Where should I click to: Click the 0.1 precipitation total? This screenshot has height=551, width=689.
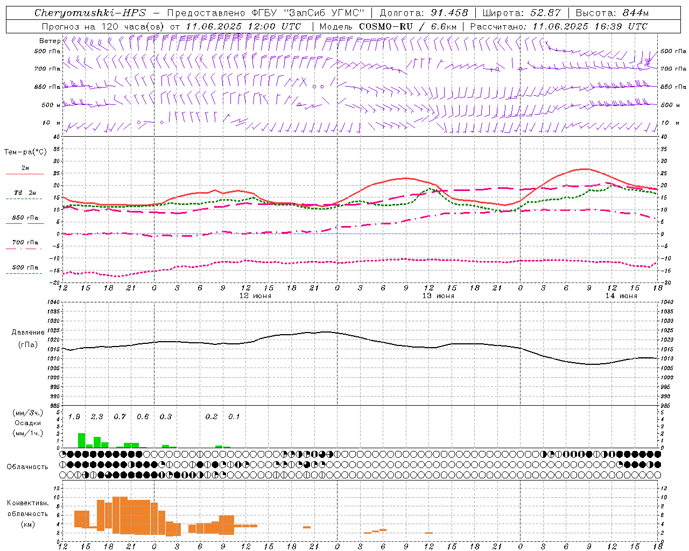tap(234, 417)
